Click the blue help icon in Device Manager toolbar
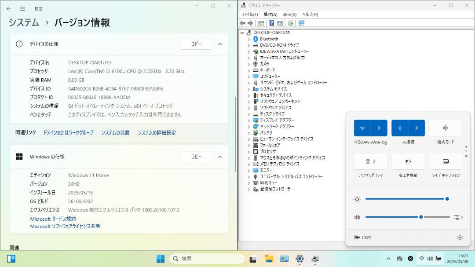The height and width of the screenshot is (267, 475). click(272, 23)
